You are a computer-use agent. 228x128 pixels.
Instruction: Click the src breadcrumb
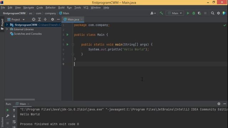point(31,13)
